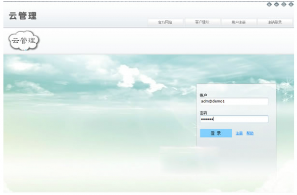Viewport: 297px width, 195px height.
Task: Follow the 注册 link
Action: [x=239, y=133]
